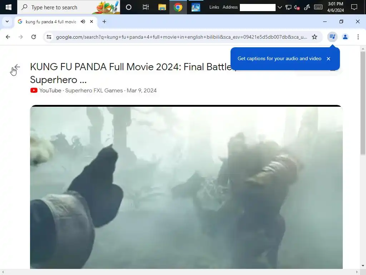Open the Chrome profile icon
The width and height of the screenshot is (366, 275).
point(345,37)
